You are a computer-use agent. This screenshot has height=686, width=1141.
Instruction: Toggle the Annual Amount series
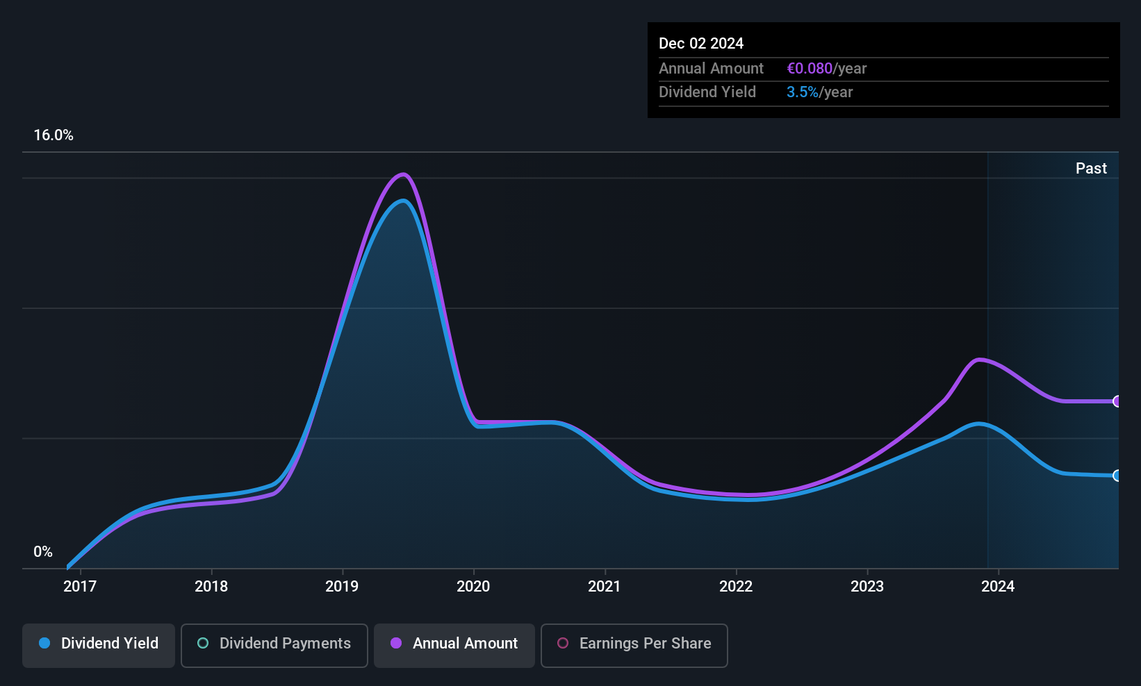454,645
